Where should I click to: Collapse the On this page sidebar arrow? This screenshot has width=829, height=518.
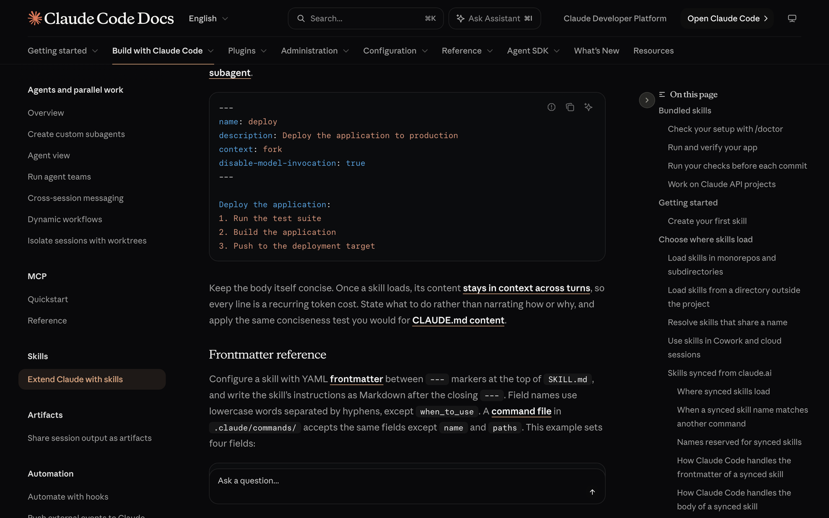647,100
